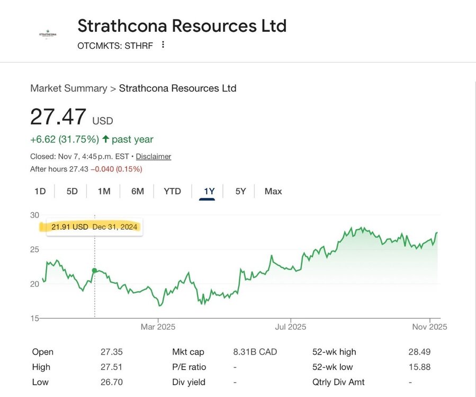Open the three-dot menu beside STHRF ticker
Image resolution: width=476 pixels, height=397 pixels.
click(x=163, y=44)
